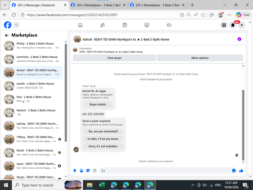The height and width of the screenshot is (190, 253).
Task: Open Rahiem - 2 Beds 2 Baths House chat
Action: [x=32, y=112]
